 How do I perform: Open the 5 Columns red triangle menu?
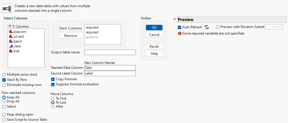coord(10,26)
